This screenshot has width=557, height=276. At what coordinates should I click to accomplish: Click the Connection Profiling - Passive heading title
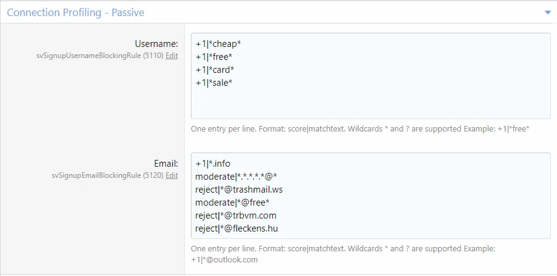point(72,12)
